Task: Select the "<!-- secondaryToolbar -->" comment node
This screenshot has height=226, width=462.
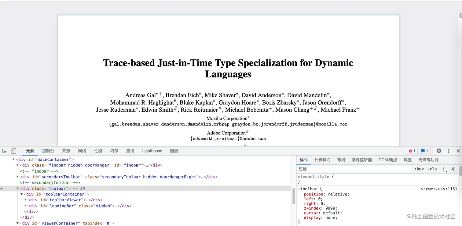Action: [x=50, y=183]
